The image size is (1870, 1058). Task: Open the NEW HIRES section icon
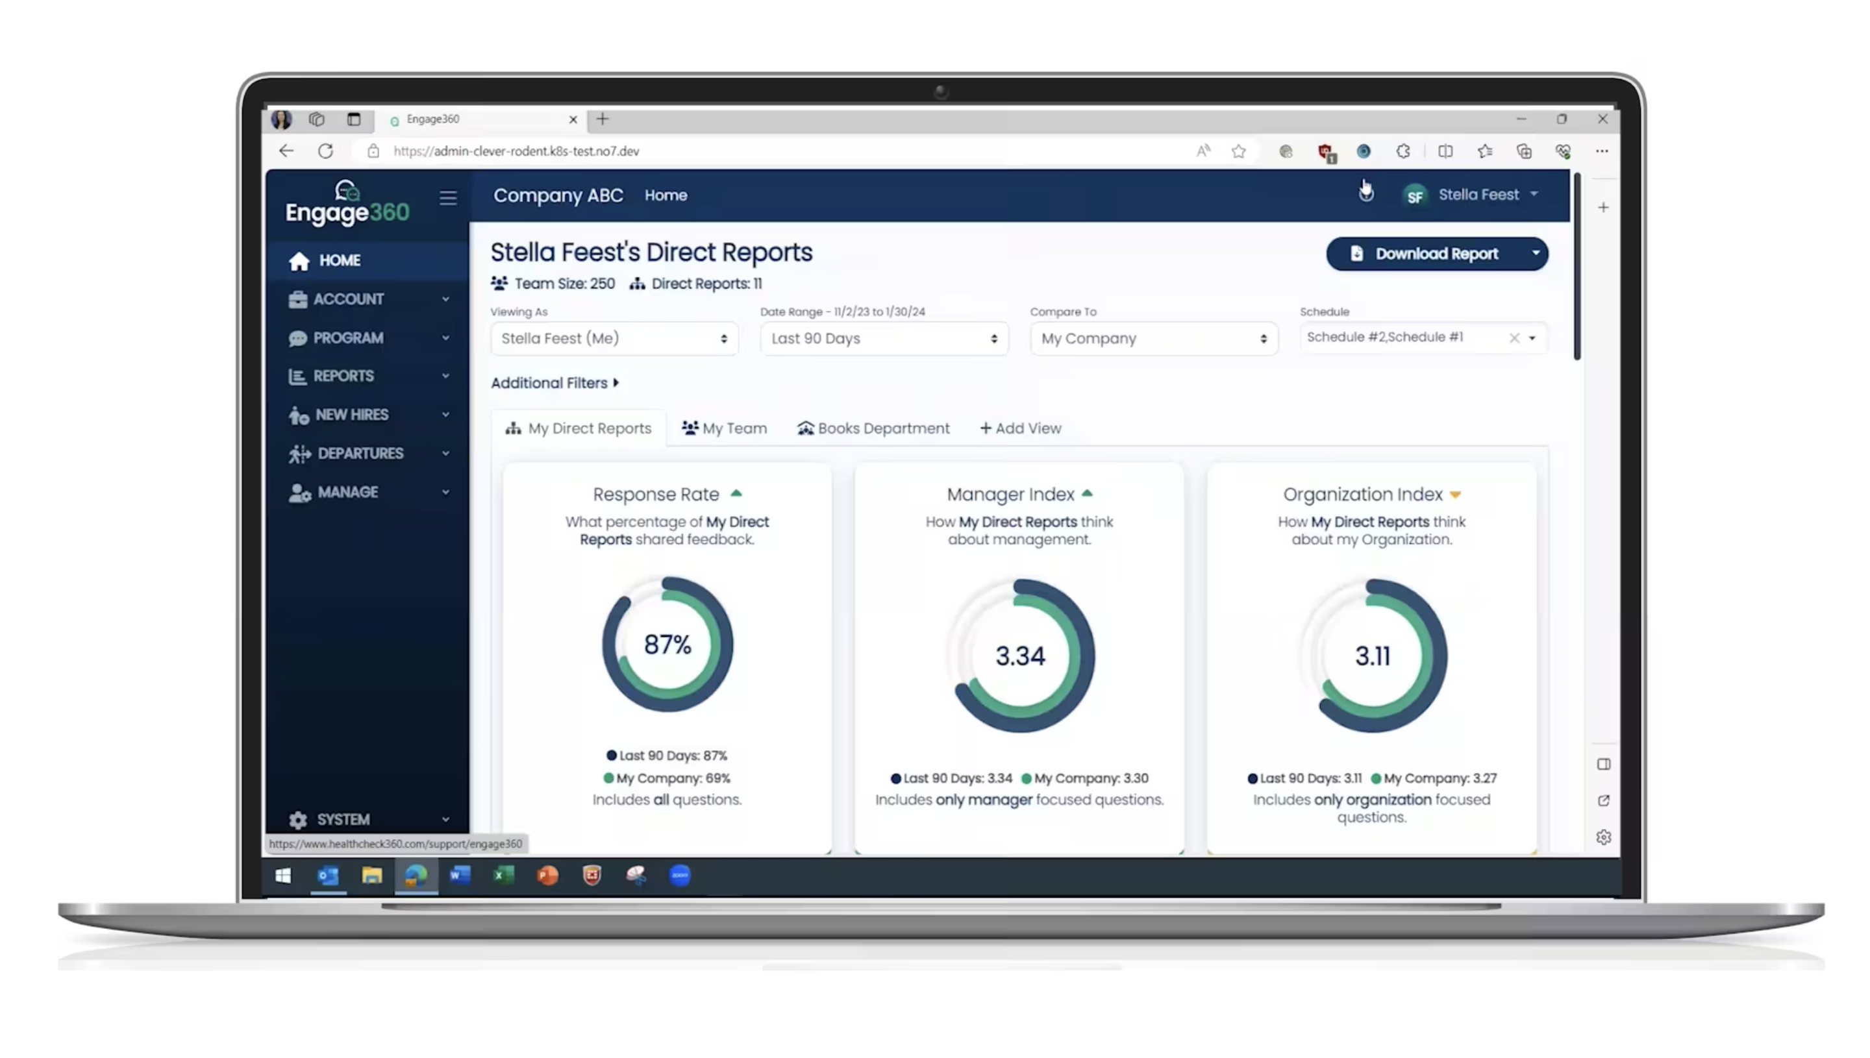(x=298, y=414)
